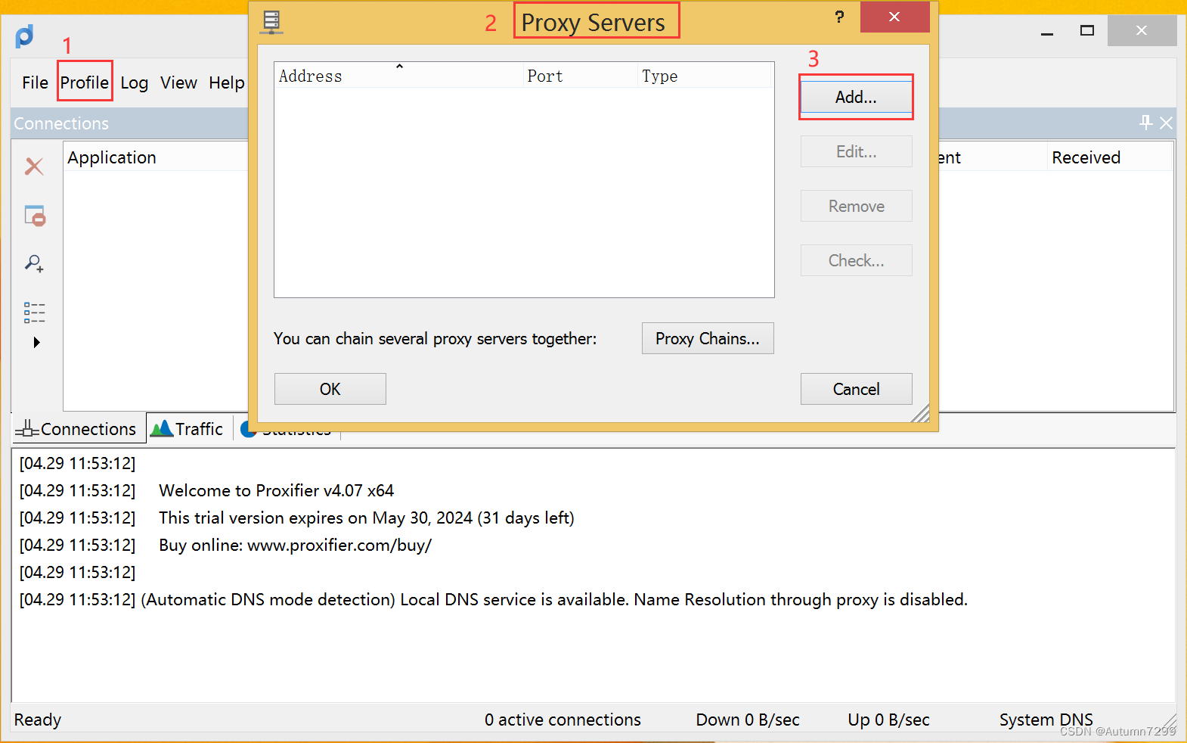1187x743 pixels.
Task: Minimize the Proxifier main window
Action: coord(1047,31)
